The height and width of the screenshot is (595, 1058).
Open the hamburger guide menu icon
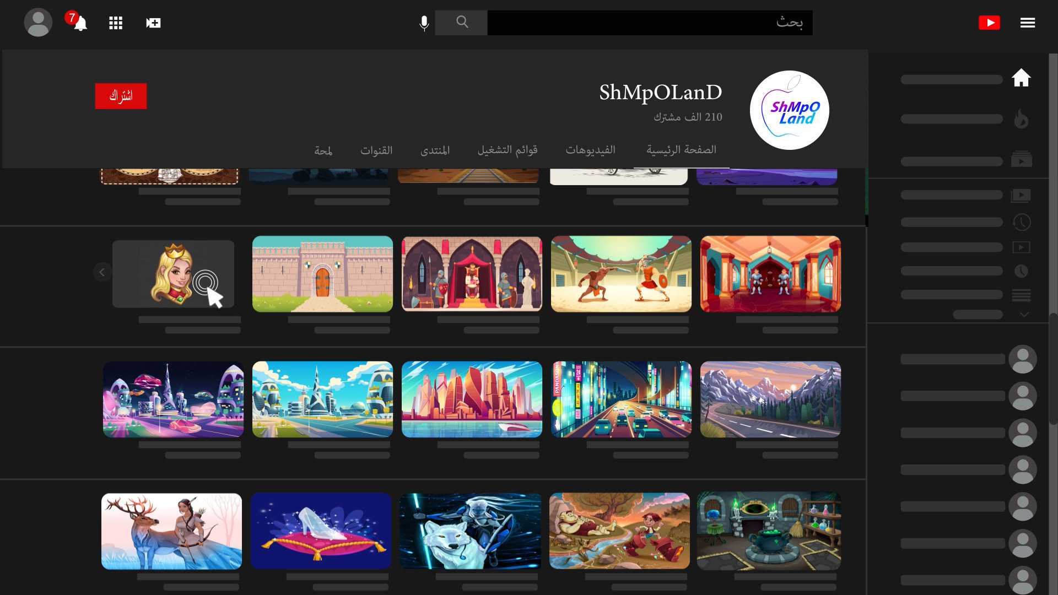pos(1027,23)
